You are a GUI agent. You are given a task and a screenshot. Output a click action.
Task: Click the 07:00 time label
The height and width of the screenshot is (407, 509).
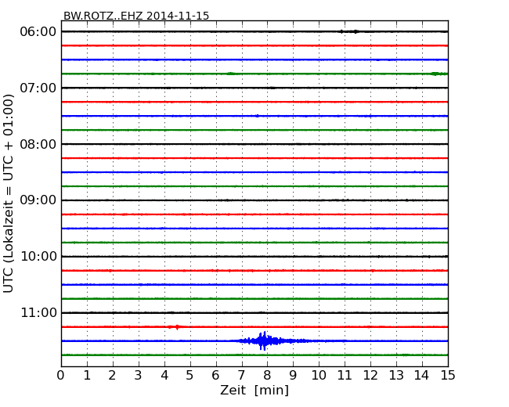click(x=38, y=88)
